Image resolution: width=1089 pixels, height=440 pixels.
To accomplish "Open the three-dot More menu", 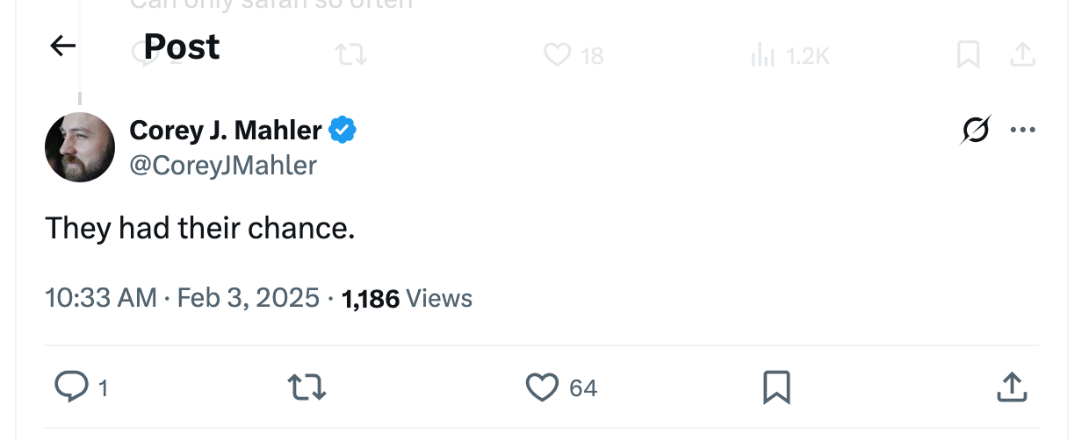I will [1022, 131].
